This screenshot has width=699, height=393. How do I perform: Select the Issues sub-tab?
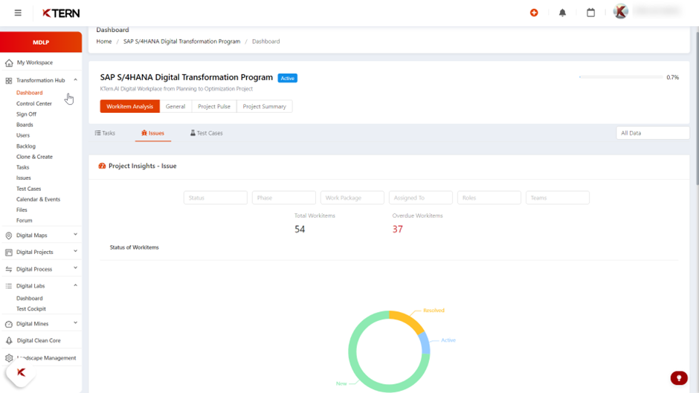pos(153,133)
